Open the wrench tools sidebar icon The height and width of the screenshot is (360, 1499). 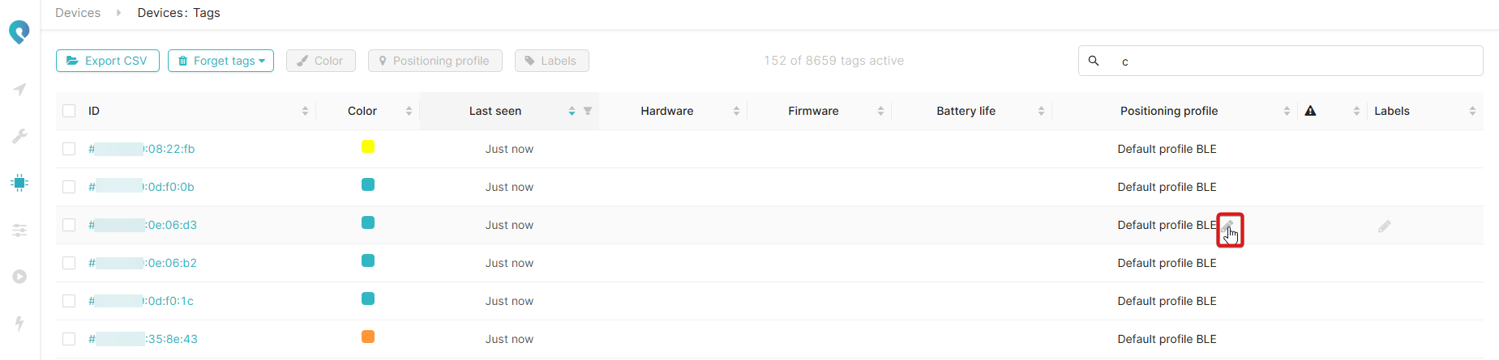coord(19,136)
